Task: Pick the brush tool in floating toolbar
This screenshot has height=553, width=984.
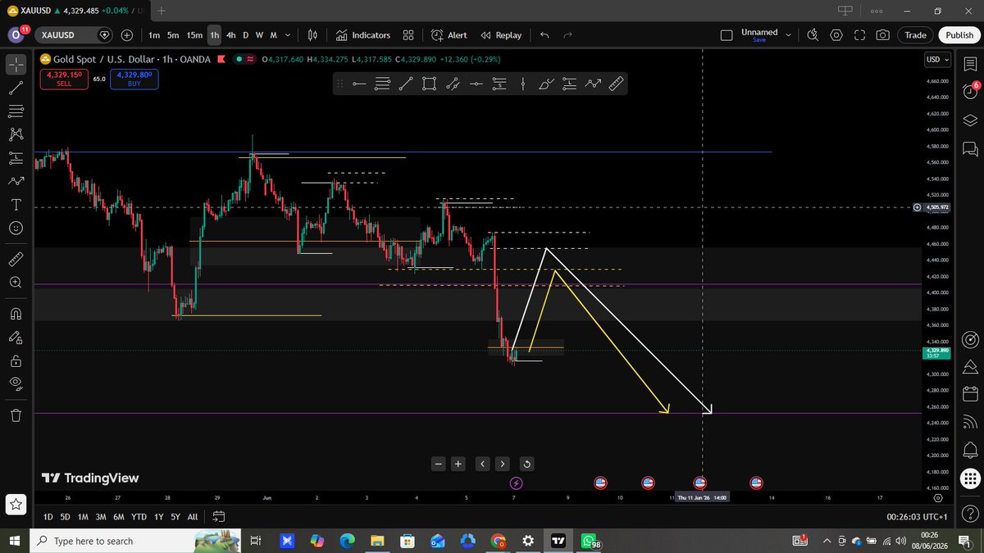Action: 546,83
